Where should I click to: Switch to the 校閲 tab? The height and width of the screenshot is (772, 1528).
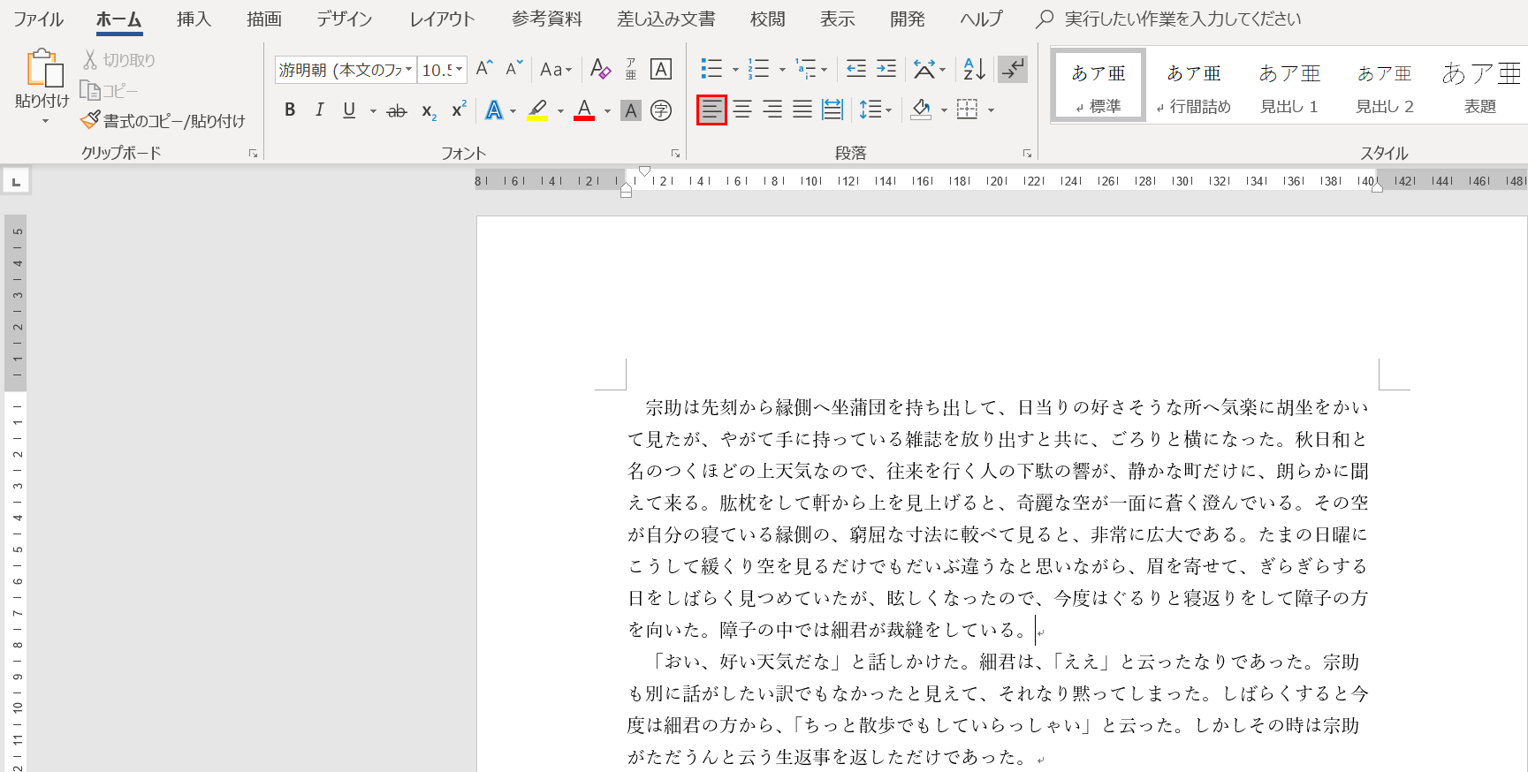(x=767, y=19)
